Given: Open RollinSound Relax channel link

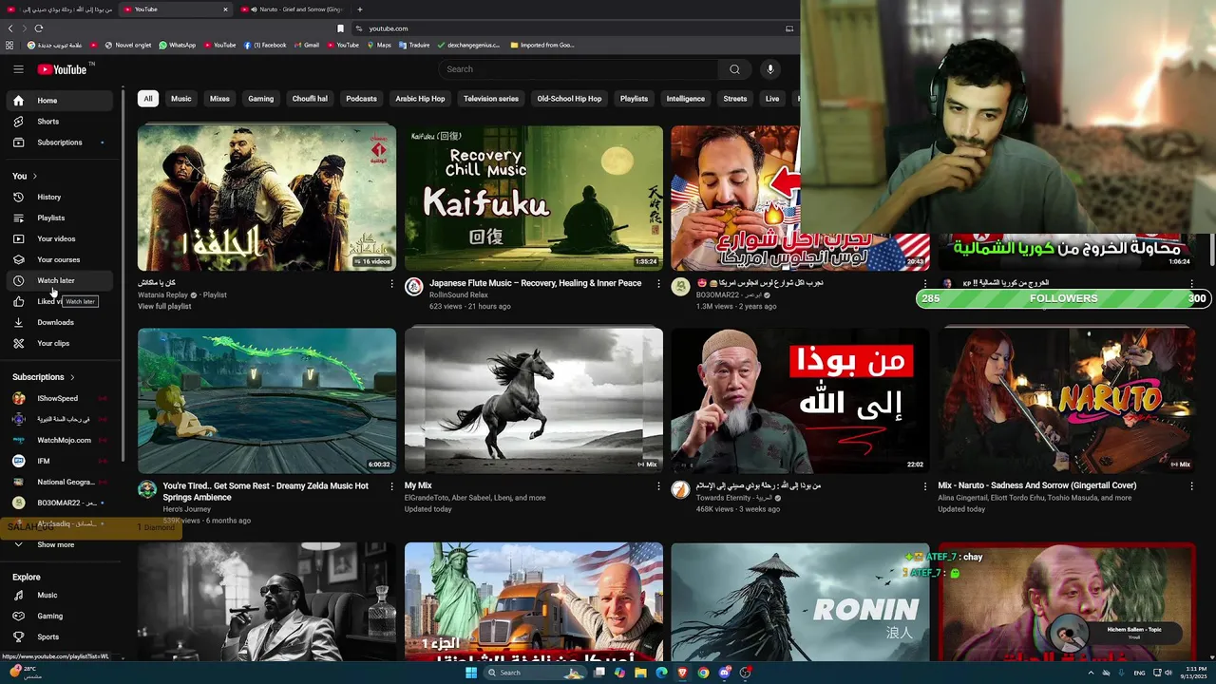Looking at the screenshot, I should point(459,295).
